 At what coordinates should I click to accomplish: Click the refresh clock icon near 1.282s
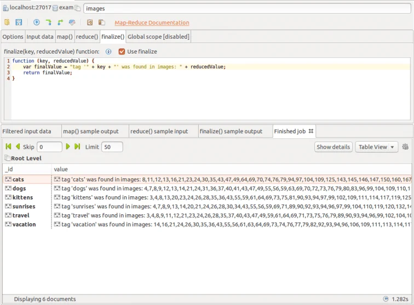[x=386, y=298]
